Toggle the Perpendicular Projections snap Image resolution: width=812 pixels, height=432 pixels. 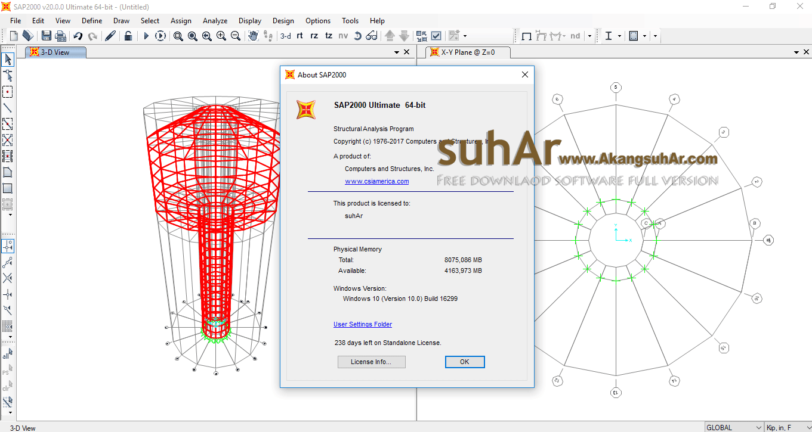pos(8,294)
